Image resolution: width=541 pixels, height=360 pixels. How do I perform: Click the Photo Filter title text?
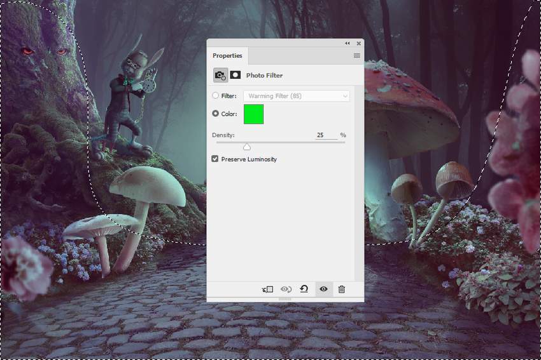[x=264, y=76]
